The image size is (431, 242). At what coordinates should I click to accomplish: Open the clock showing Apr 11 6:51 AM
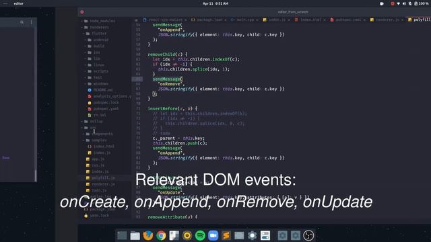(x=215, y=3)
